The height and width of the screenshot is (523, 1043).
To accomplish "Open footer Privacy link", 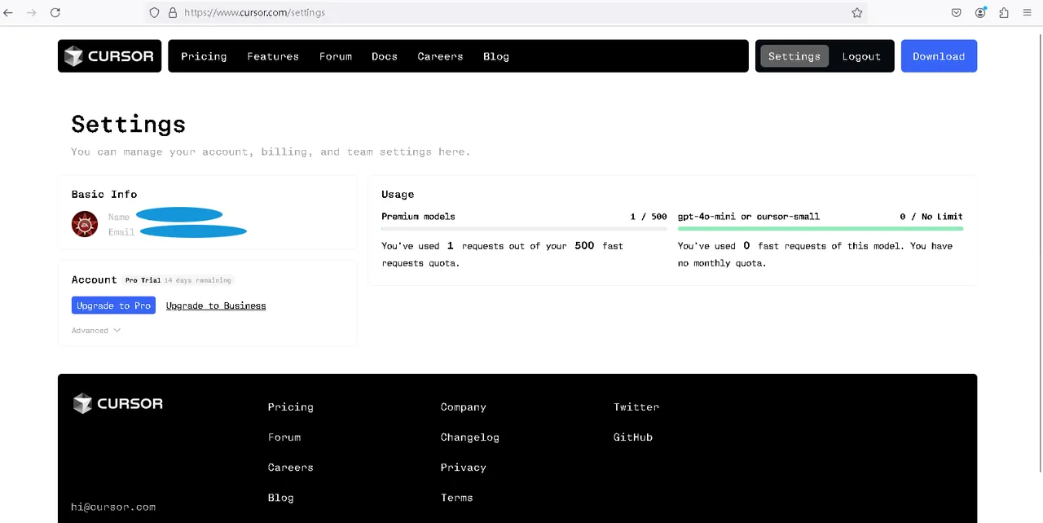I will [x=464, y=468].
